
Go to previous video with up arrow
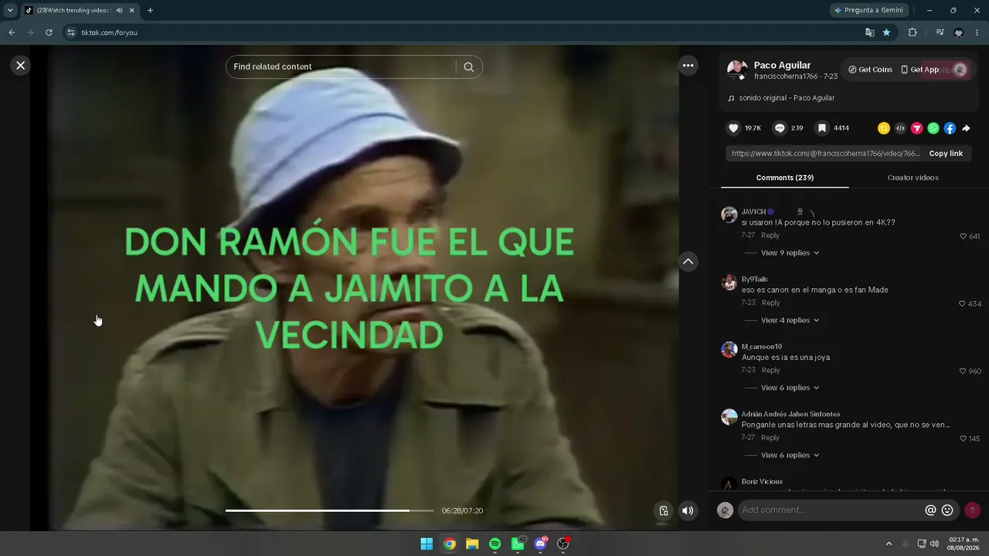[x=688, y=262]
